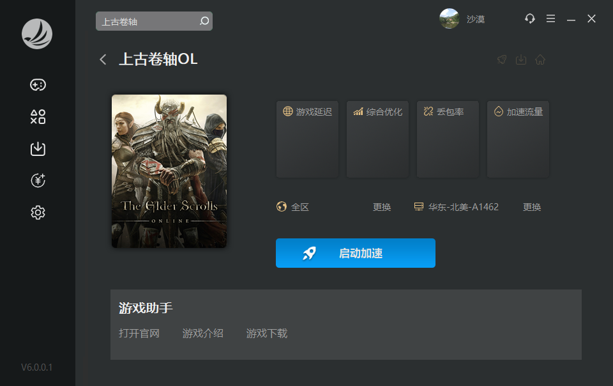Open customer support headset icon
The height and width of the screenshot is (386, 613).
point(530,19)
